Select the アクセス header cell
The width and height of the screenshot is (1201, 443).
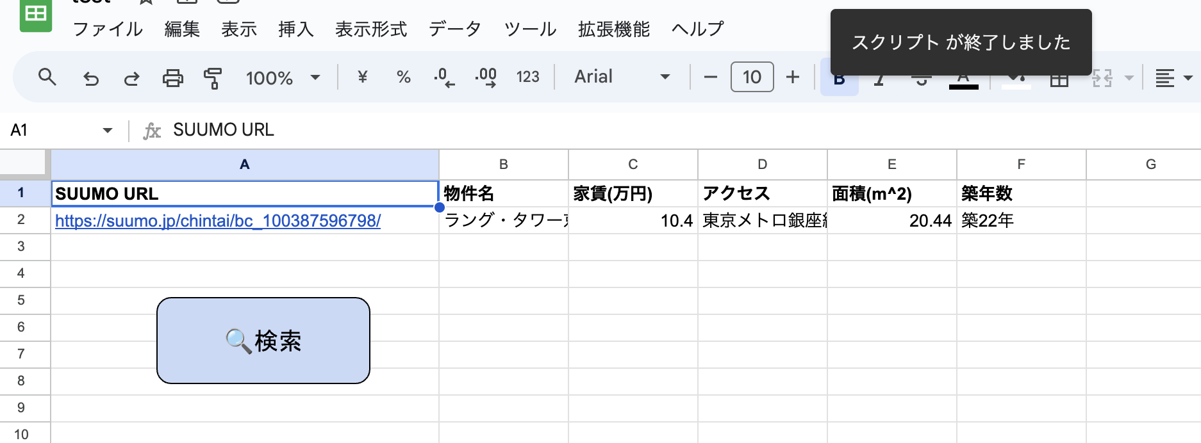coord(763,193)
